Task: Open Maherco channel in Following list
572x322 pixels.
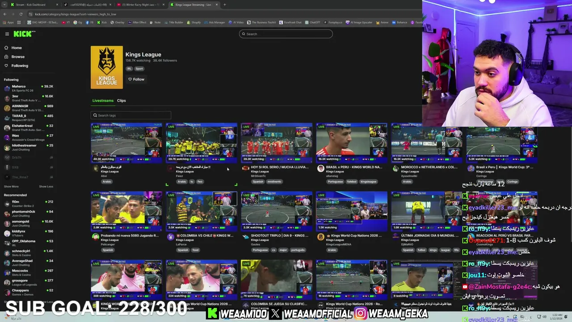Action: point(28,88)
